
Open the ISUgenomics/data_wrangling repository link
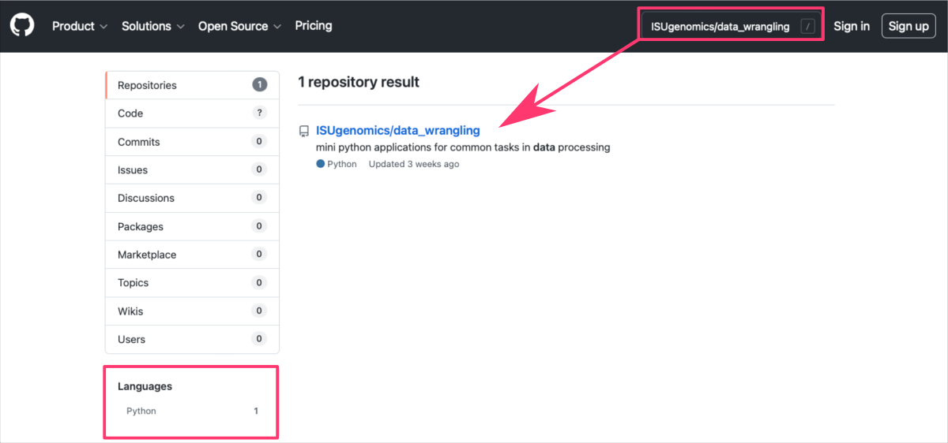397,131
